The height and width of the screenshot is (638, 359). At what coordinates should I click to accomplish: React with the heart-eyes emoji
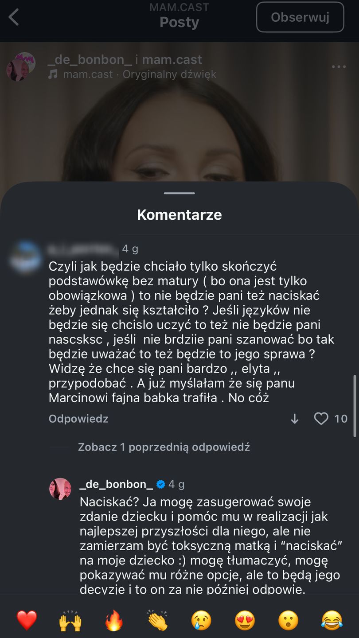[245, 620]
